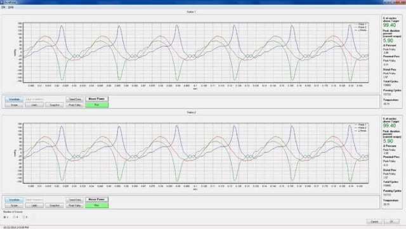406x229 pixels.
Task: Click the Station 1 chart legend
Action: [360, 27]
